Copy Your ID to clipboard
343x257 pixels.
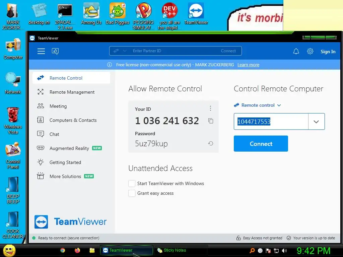point(211,121)
